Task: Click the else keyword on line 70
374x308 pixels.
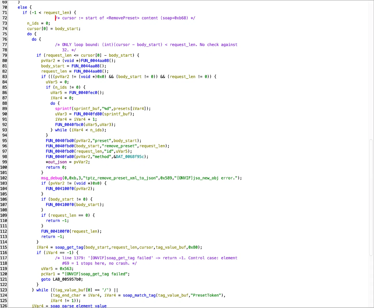Action: [22, 8]
